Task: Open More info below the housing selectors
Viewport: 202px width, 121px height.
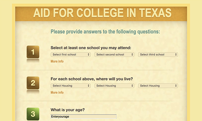Action: pos(57,93)
